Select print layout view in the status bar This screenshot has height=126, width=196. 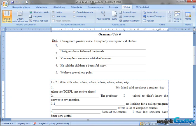[x=142, y=124]
